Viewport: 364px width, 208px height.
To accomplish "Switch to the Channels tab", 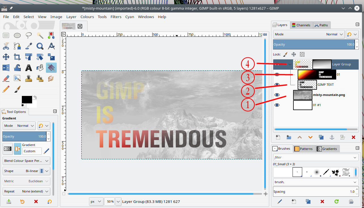I will coord(301,25).
